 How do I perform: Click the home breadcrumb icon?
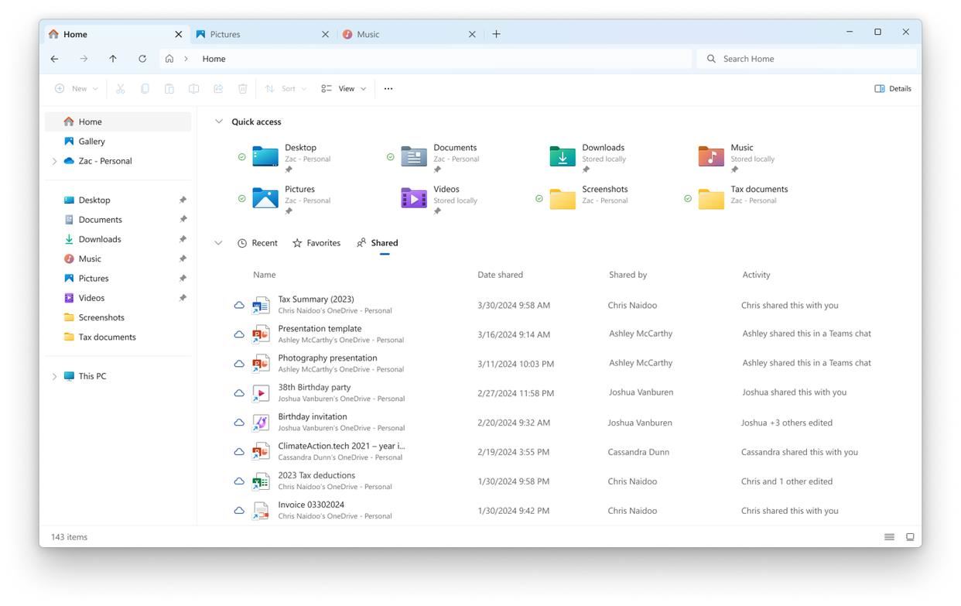(x=169, y=59)
